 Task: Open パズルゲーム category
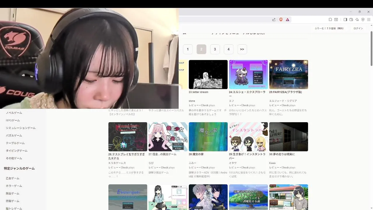click(14, 136)
